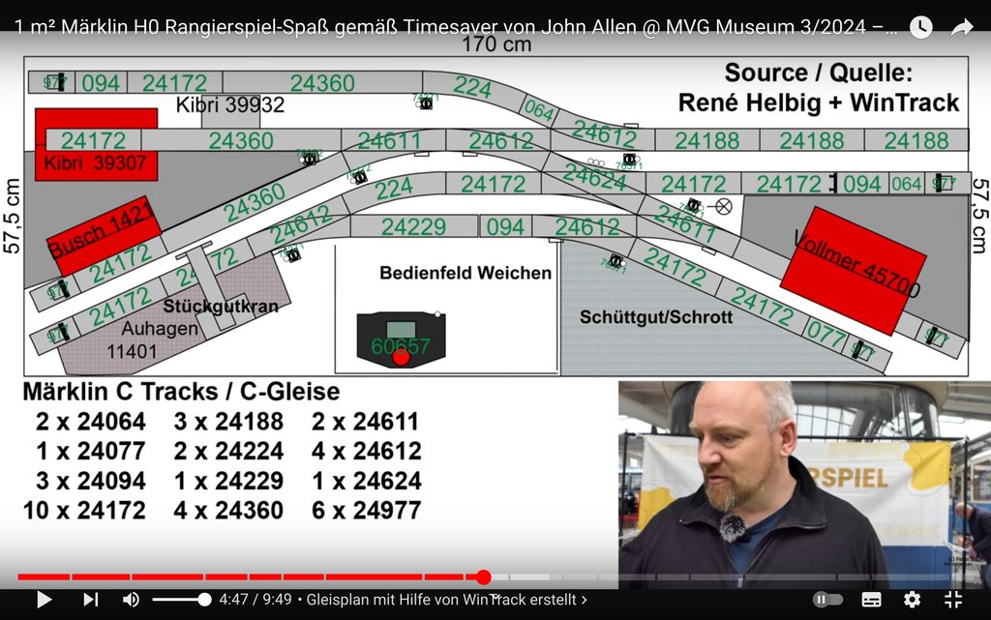Open the video title link at top
The width and height of the screenshot is (991, 620).
coord(455,26)
